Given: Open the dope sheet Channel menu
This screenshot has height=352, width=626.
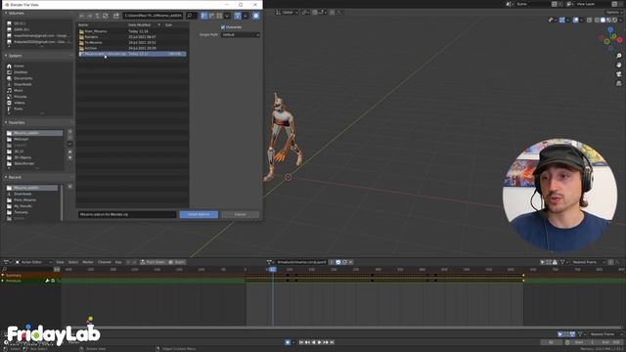Looking at the screenshot, I should pos(105,262).
